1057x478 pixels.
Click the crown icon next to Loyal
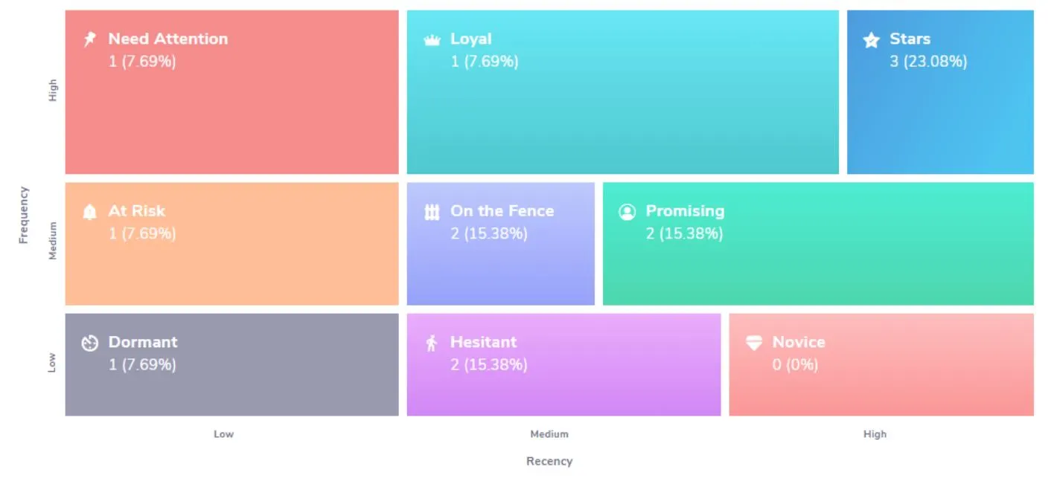432,40
